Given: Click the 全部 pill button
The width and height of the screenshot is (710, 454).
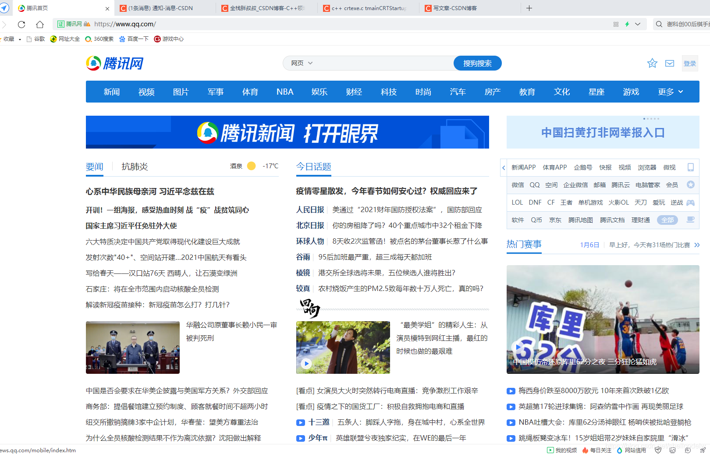Looking at the screenshot, I should (x=667, y=220).
